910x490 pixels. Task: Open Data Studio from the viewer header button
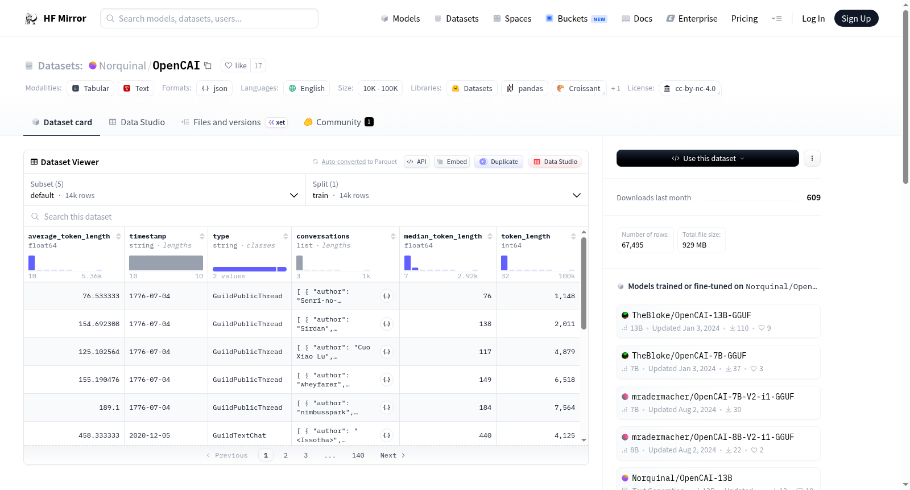click(555, 162)
